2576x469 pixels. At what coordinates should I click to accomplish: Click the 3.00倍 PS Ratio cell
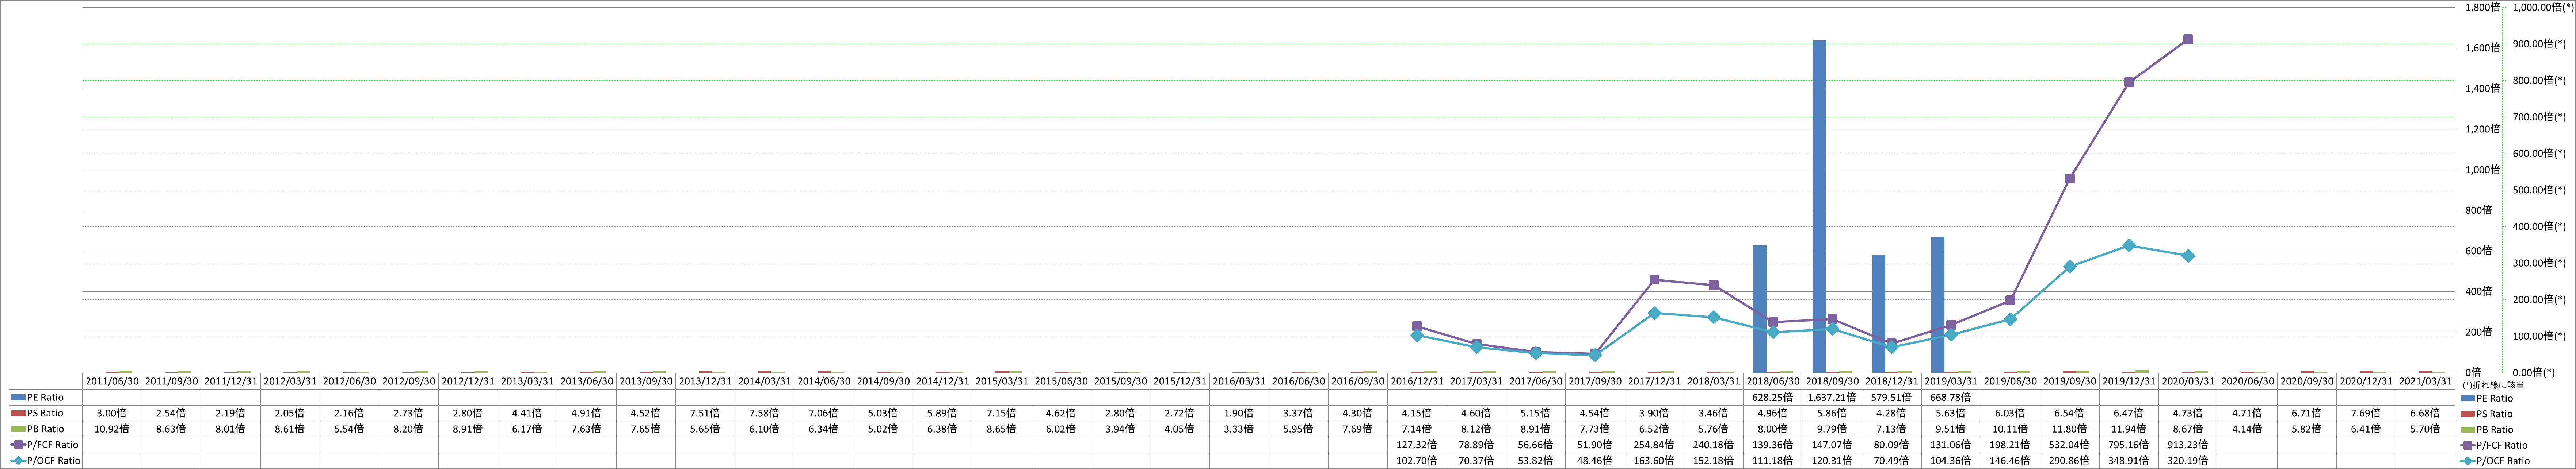pos(112,413)
